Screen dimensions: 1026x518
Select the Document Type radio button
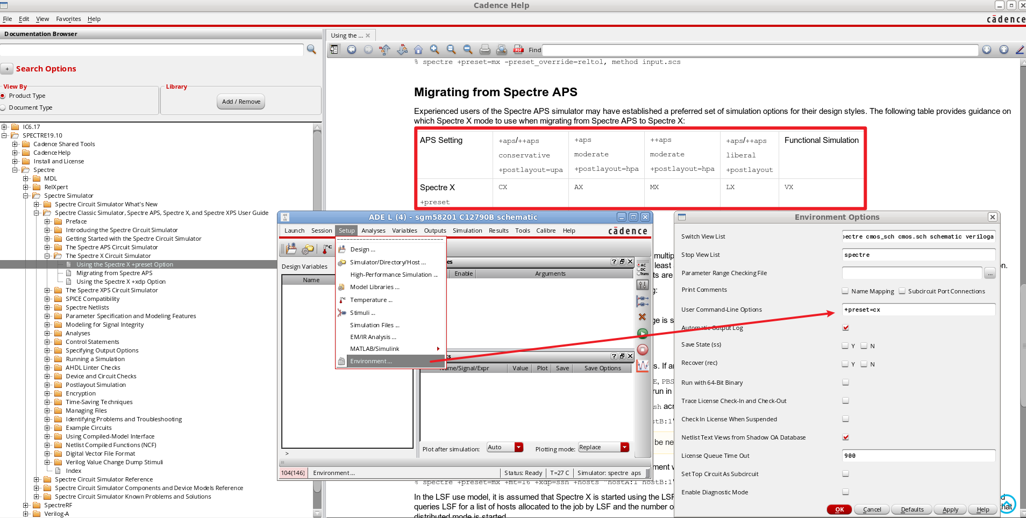6,107
